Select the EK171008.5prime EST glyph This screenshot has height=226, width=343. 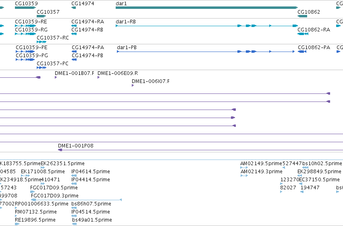click(x=25, y=176)
